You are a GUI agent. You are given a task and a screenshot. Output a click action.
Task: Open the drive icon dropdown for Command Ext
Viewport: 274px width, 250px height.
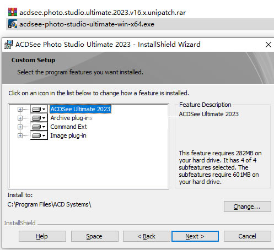39,127
